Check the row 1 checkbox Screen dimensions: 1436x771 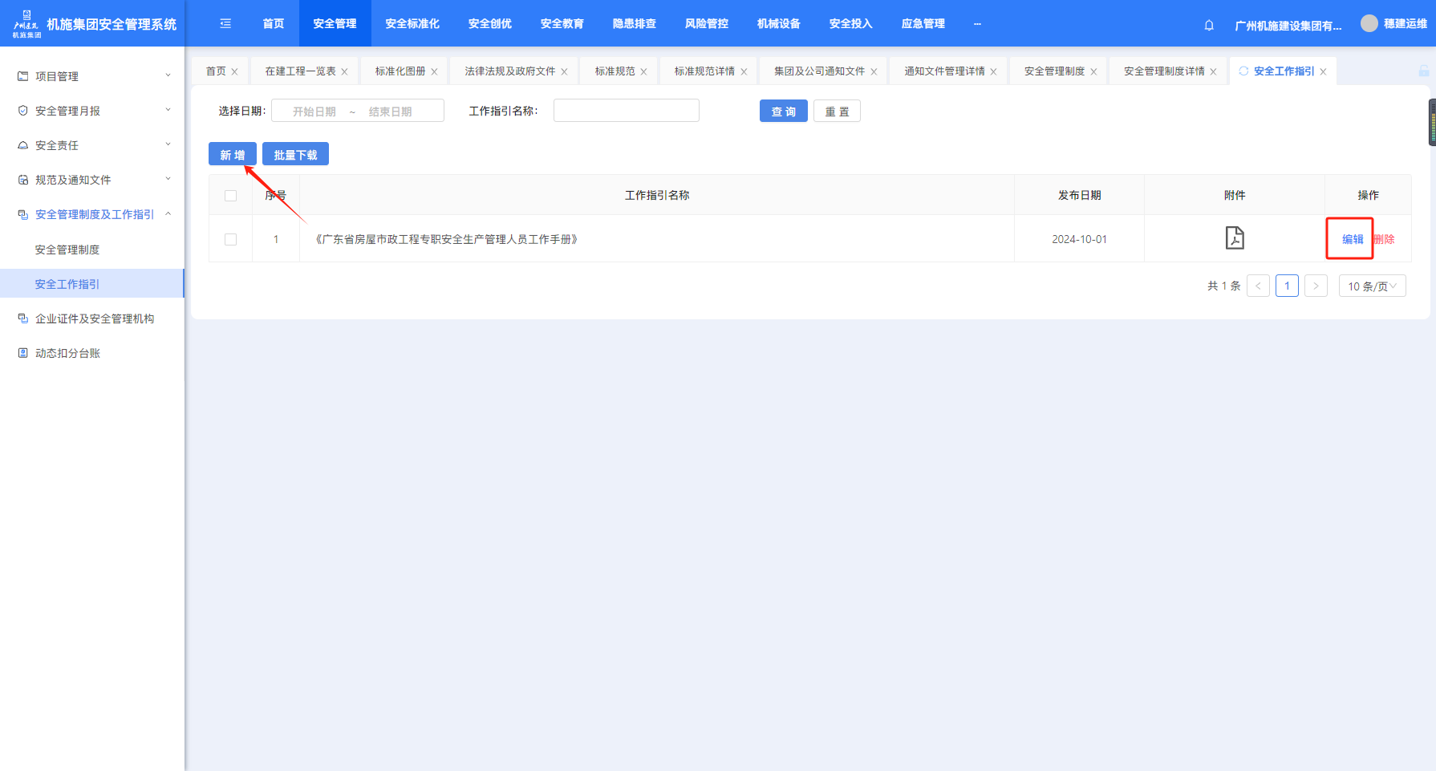click(x=231, y=239)
